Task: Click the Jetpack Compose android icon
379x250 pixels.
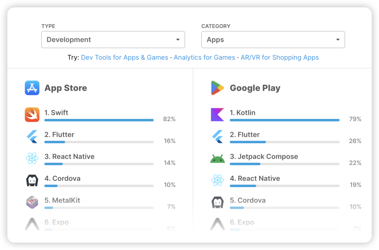Action: tap(217, 159)
